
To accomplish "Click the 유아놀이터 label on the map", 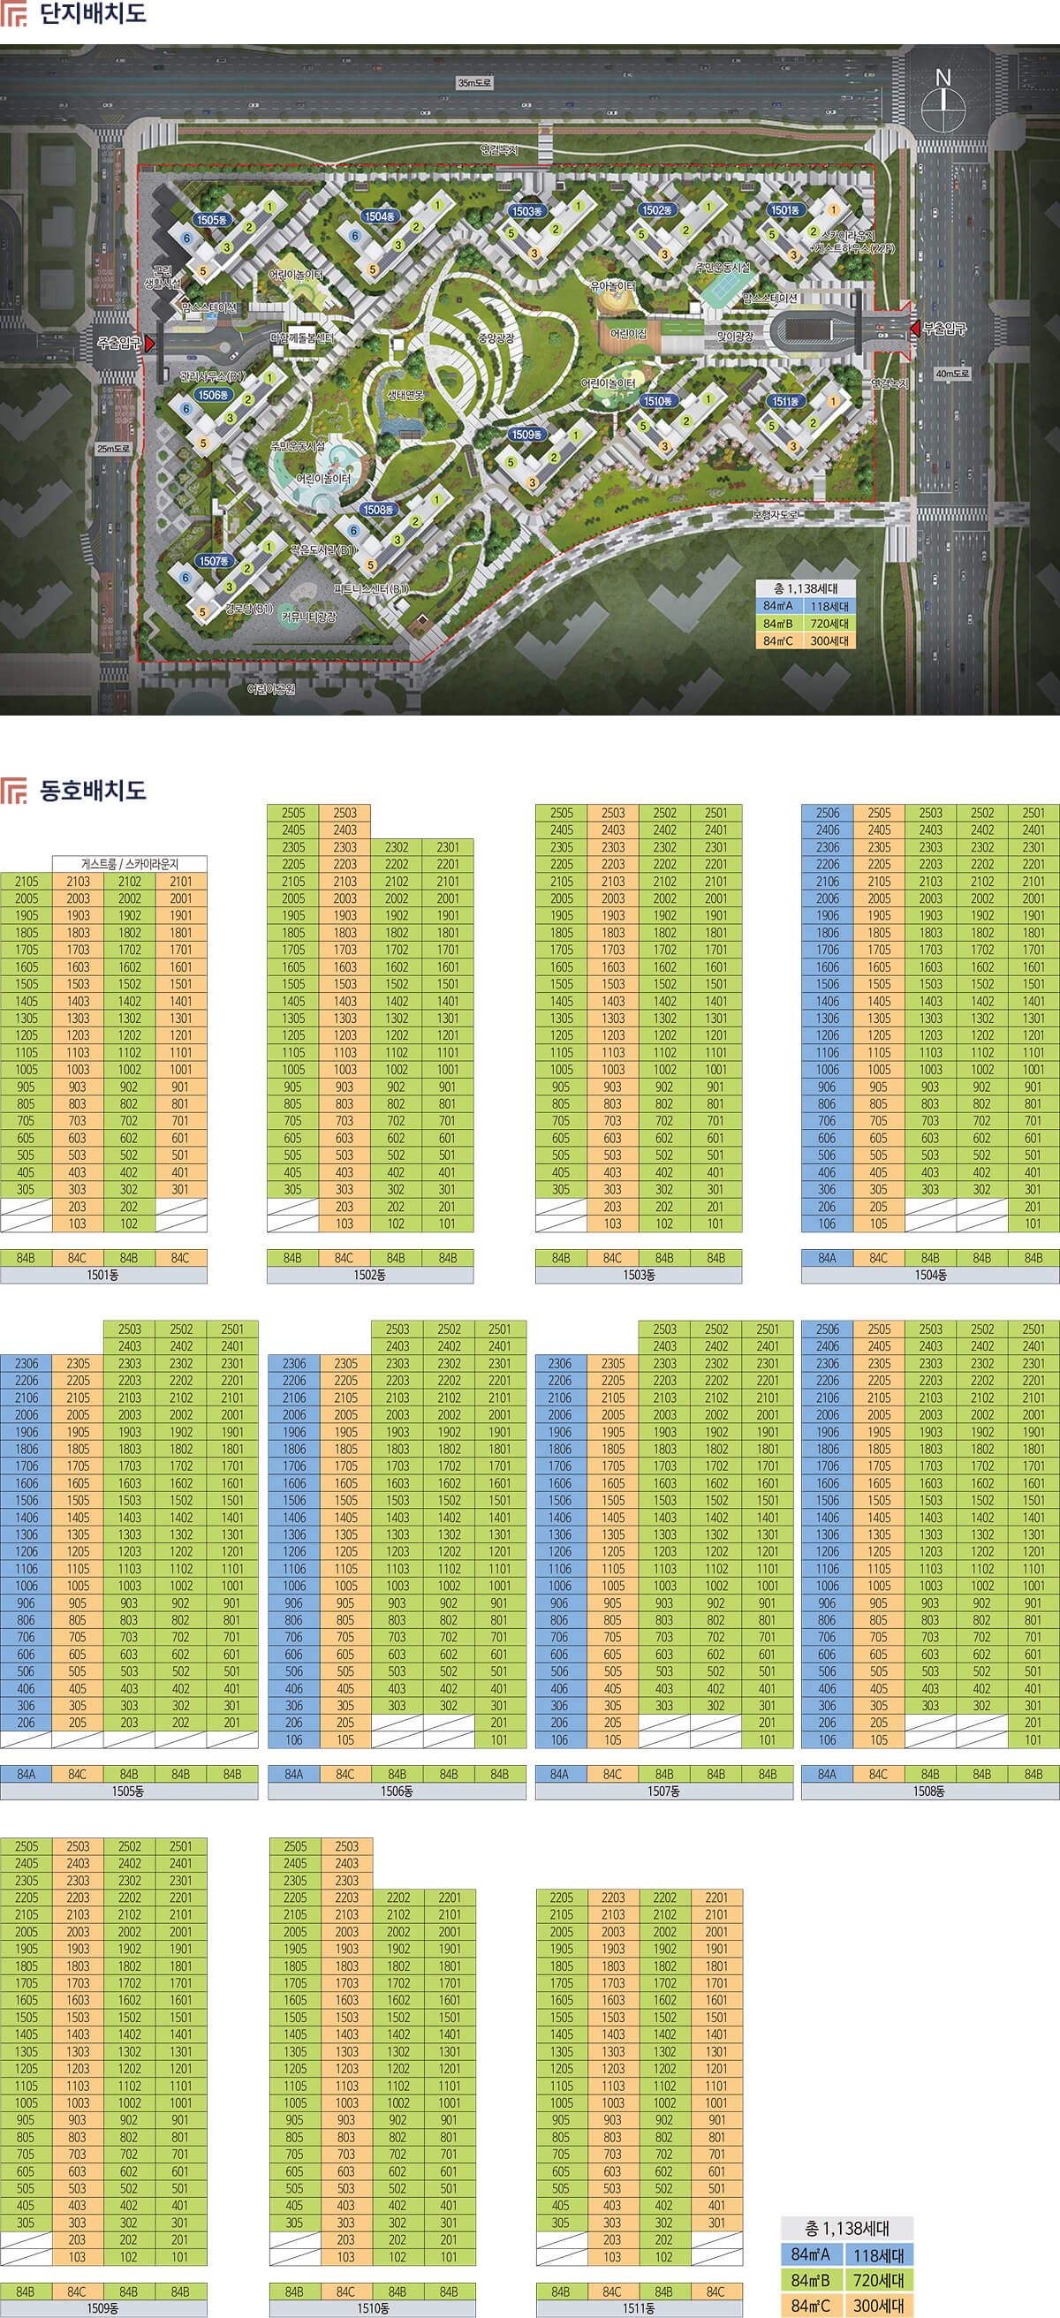I will pos(613,286).
